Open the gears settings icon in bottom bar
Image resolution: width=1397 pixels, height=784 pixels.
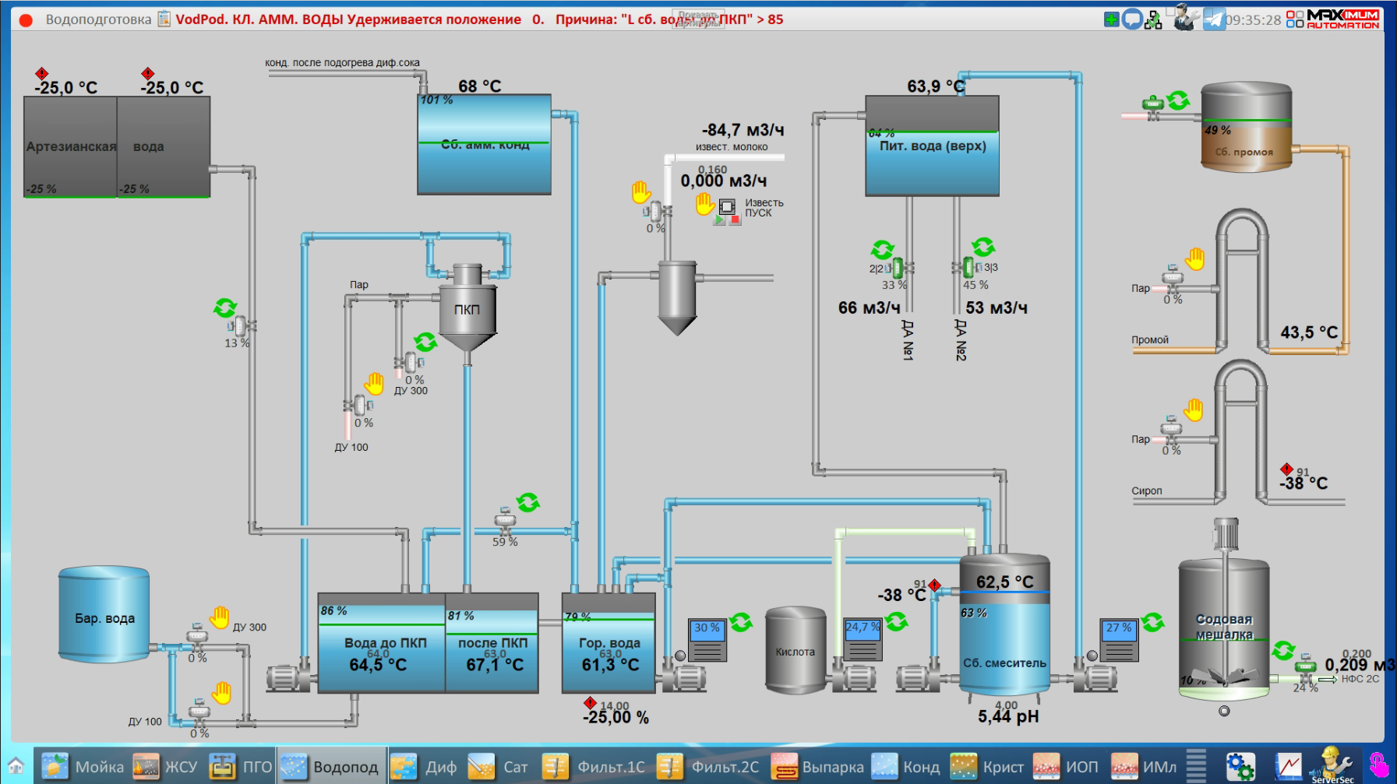coord(1240,767)
